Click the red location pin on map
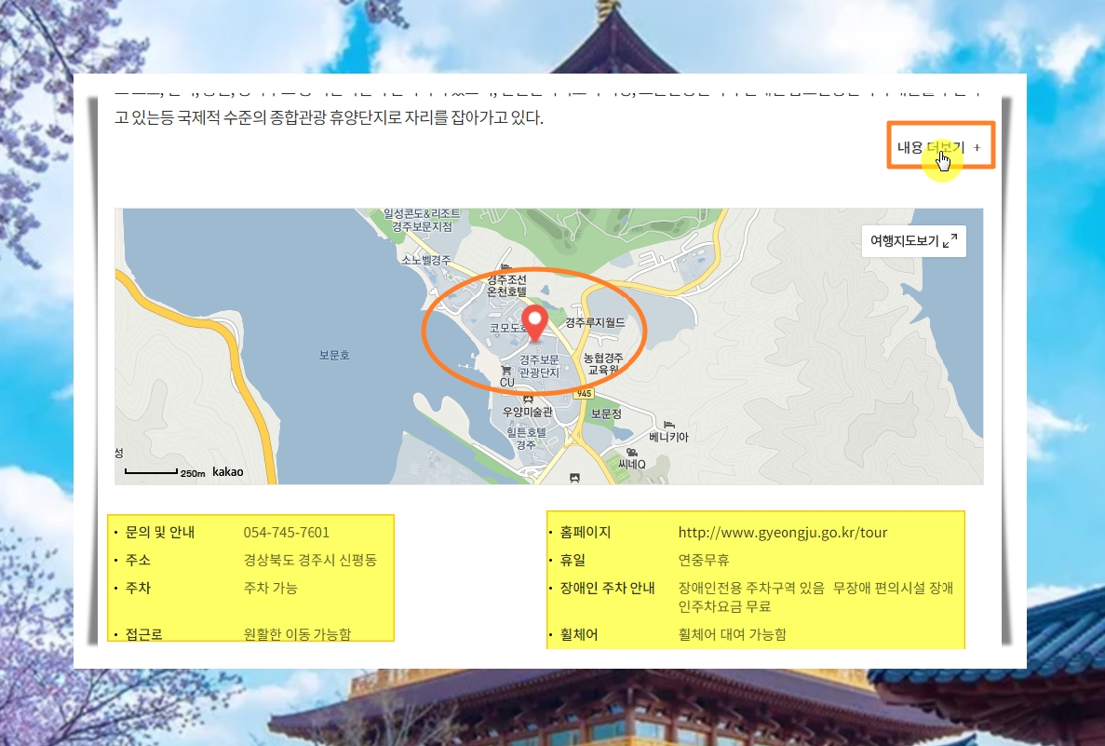This screenshot has width=1105, height=746. [x=535, y=324]
